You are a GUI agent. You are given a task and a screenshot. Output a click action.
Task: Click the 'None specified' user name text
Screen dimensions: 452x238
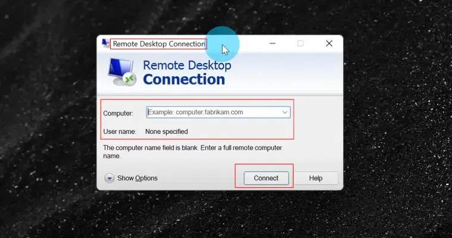click(167, 131)
